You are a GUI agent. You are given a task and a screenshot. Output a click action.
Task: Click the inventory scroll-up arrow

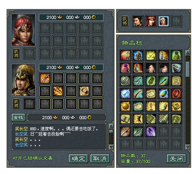pyautogui.click(x=188, y=53)
